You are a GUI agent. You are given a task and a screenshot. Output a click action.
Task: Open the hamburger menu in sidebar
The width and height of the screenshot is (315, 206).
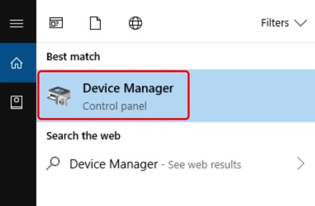click(x=17, y=23)
